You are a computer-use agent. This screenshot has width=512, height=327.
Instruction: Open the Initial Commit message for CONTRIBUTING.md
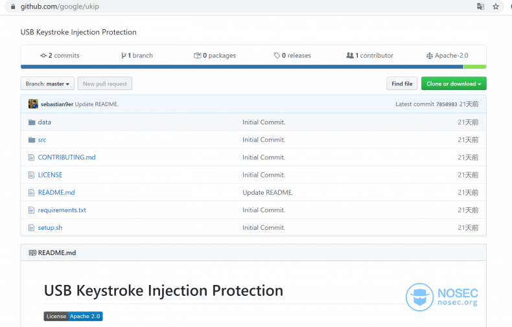(x=264, y=157)
